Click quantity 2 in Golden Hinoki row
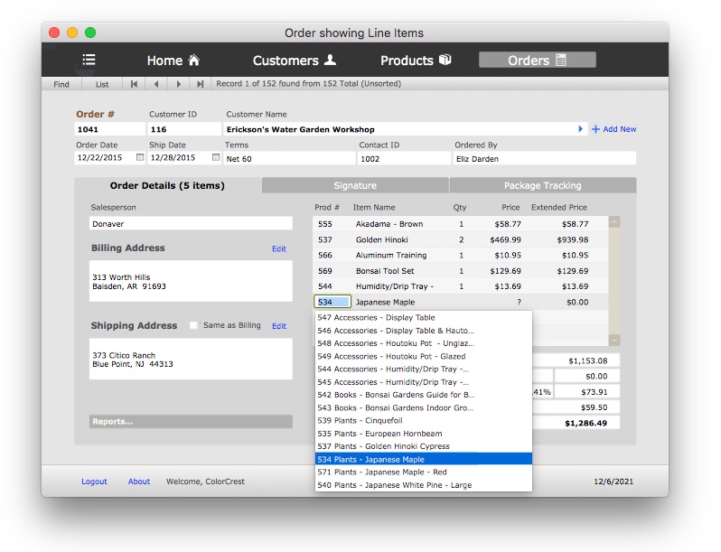The width and height of the screenshot is (721, 552). [461, 239]
